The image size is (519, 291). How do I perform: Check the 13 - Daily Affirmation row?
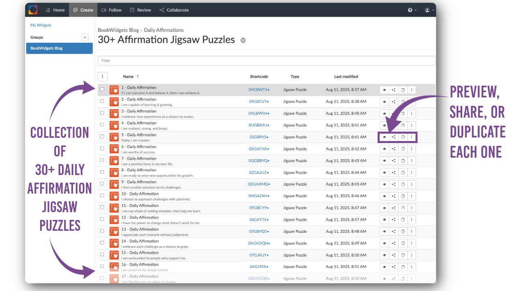102,231
